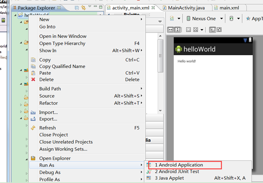Viewport: 263px width, 183px height.
Task: Click the screen orientation rotate icon
Action: (x=231, y=18)
